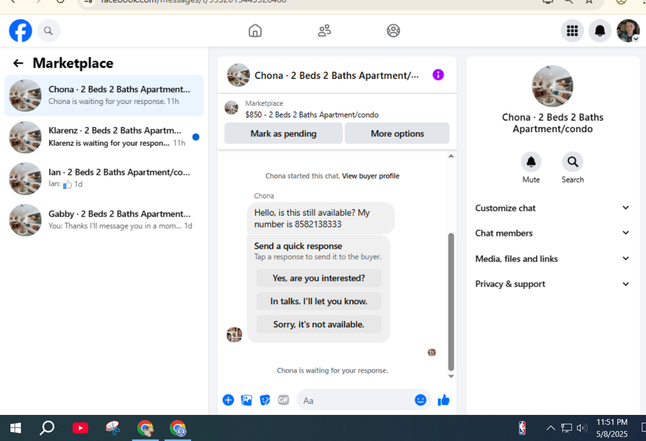Open Windows taskbar search

47,428
